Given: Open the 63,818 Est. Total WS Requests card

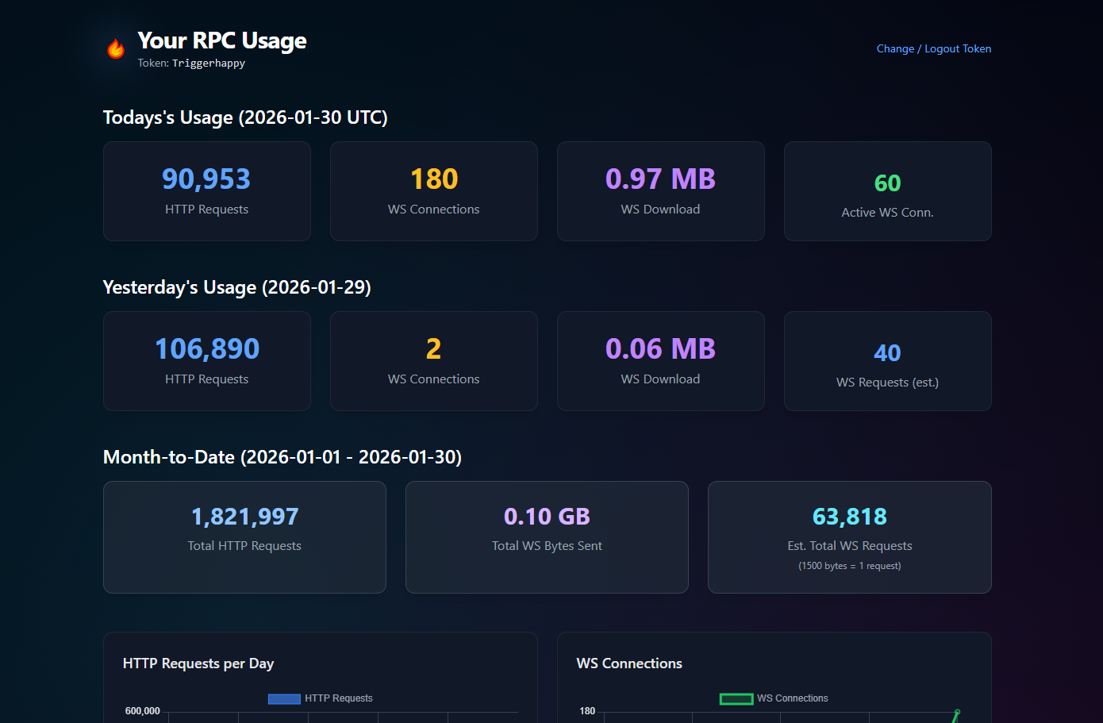Looking at the screenshot, I should pos(849,537).
